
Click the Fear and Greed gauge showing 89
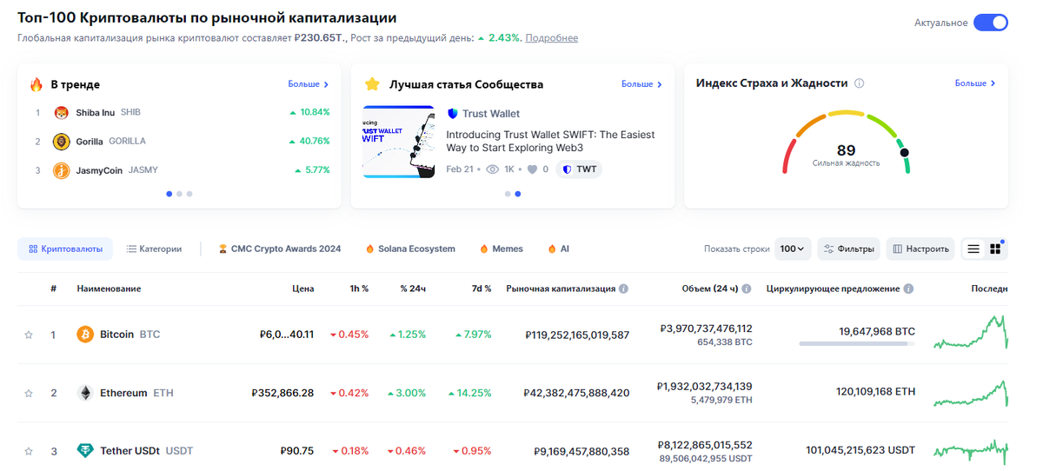846,142
